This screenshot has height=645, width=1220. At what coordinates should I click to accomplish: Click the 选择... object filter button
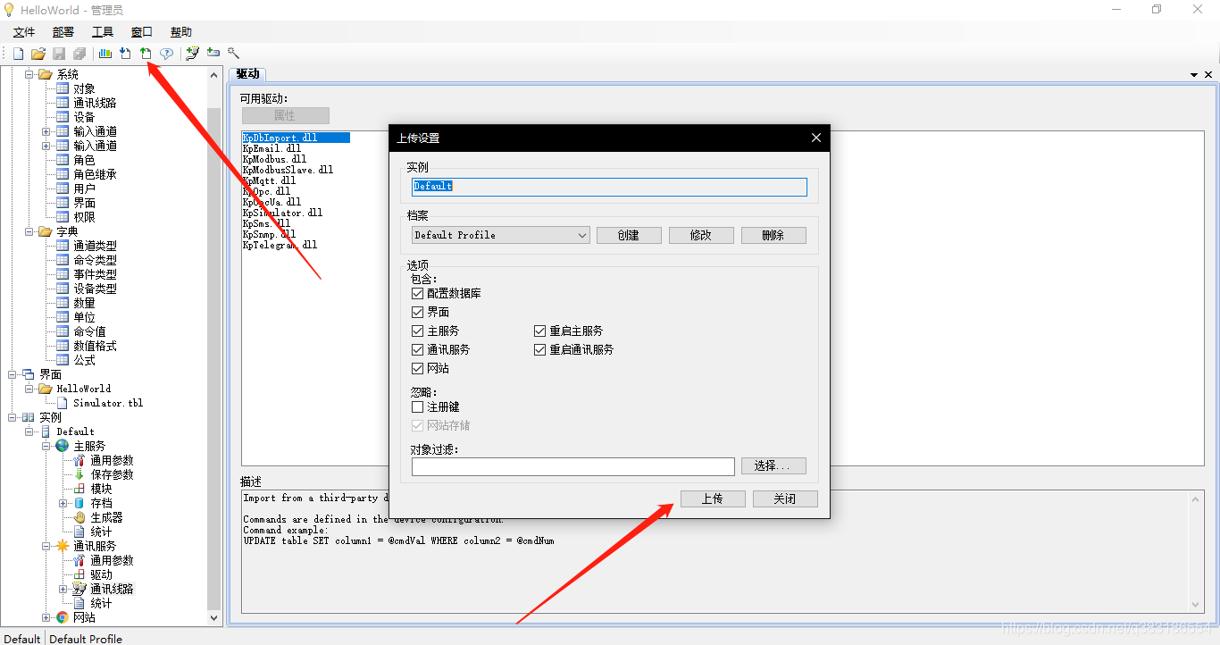click(x=773, y=466)
